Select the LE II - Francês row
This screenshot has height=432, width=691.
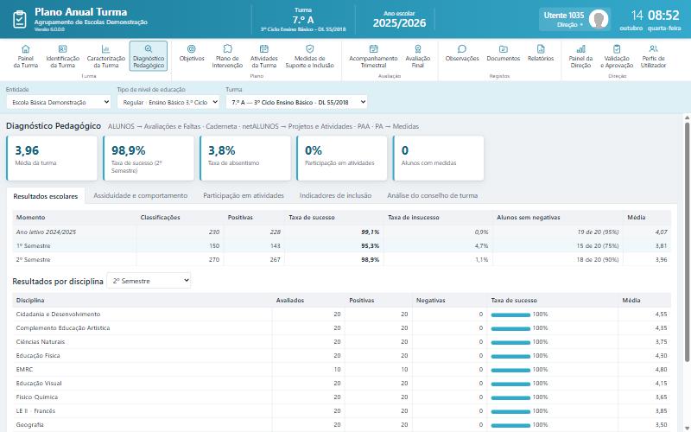(x=341, y=411)
